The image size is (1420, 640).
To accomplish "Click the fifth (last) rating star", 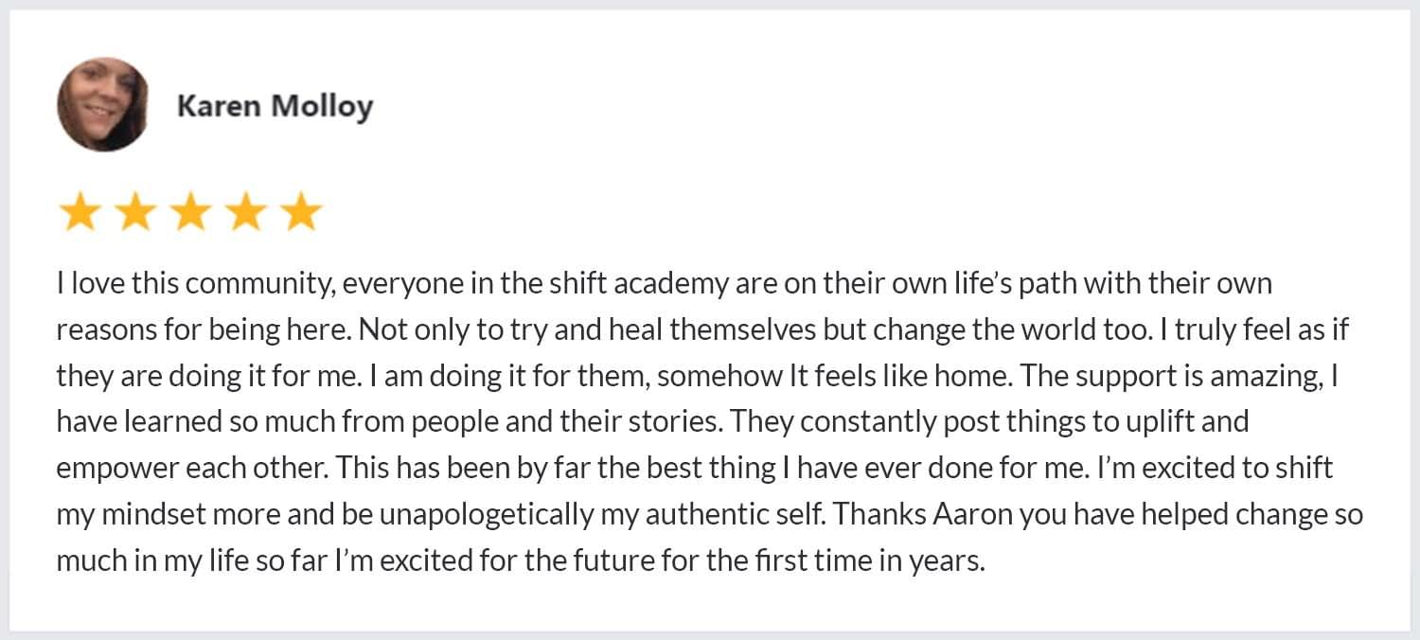I will pyautogui.click(x=301, y=212).
